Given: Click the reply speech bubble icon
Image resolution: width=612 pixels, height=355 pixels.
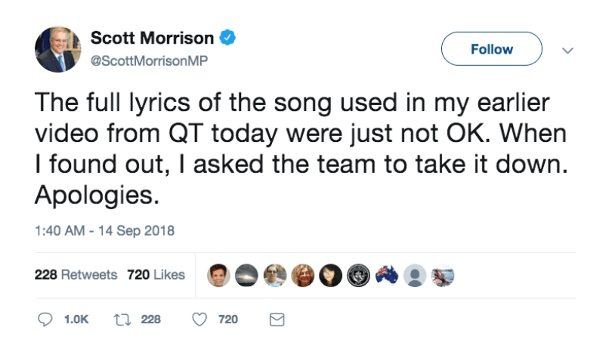Looking at the screenshot, I should [45, 320].
